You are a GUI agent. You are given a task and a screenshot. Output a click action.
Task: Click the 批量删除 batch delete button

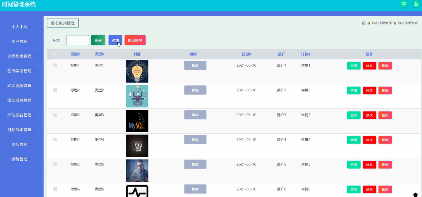pos(135,40)
